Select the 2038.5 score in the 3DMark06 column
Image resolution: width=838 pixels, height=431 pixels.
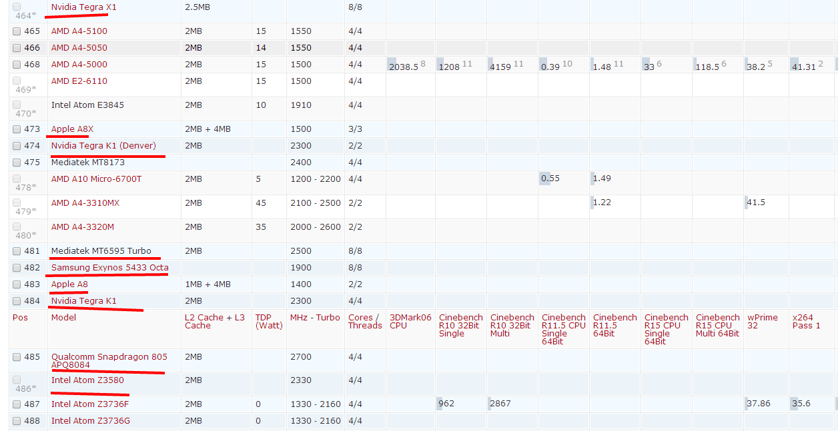click(x=404, y=67)
